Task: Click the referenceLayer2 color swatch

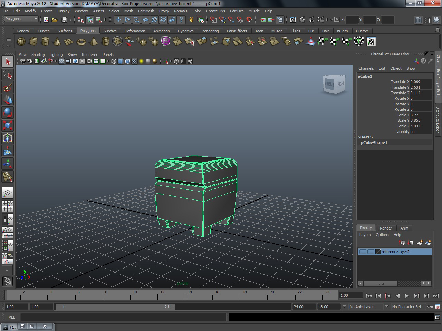Action: [378, 251]
